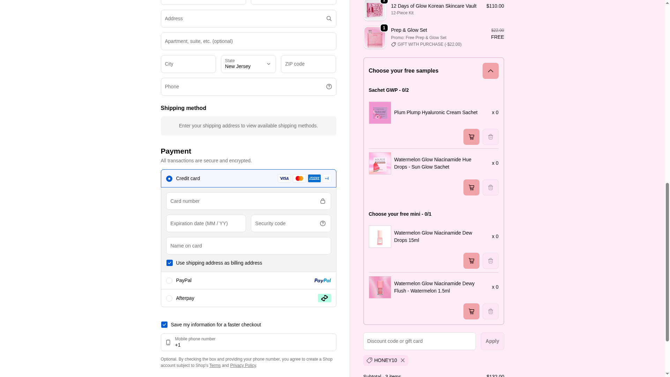Open the State dropdown showing New Jersey
Viewport: 670px width, 377px height.
248,64
